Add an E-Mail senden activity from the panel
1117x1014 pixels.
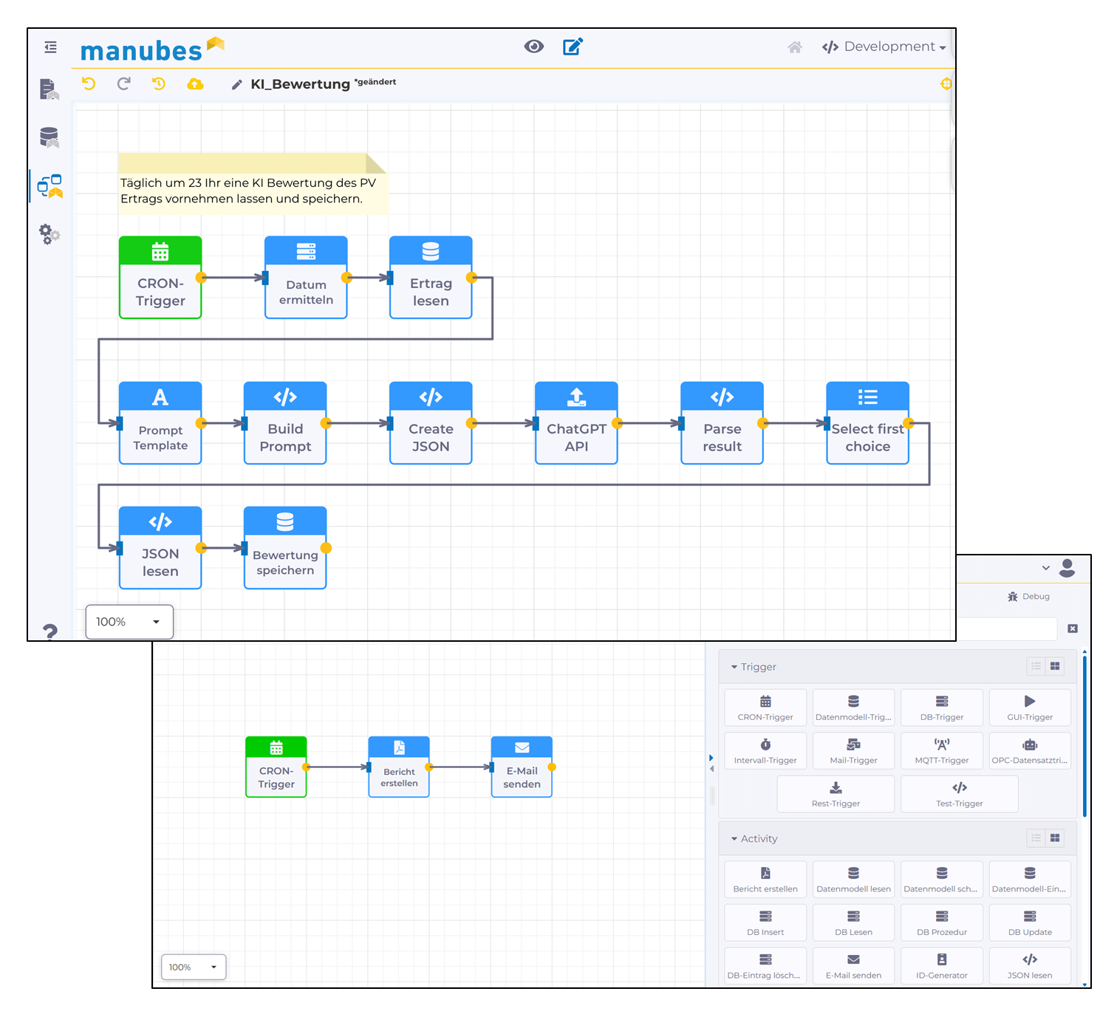853,965
